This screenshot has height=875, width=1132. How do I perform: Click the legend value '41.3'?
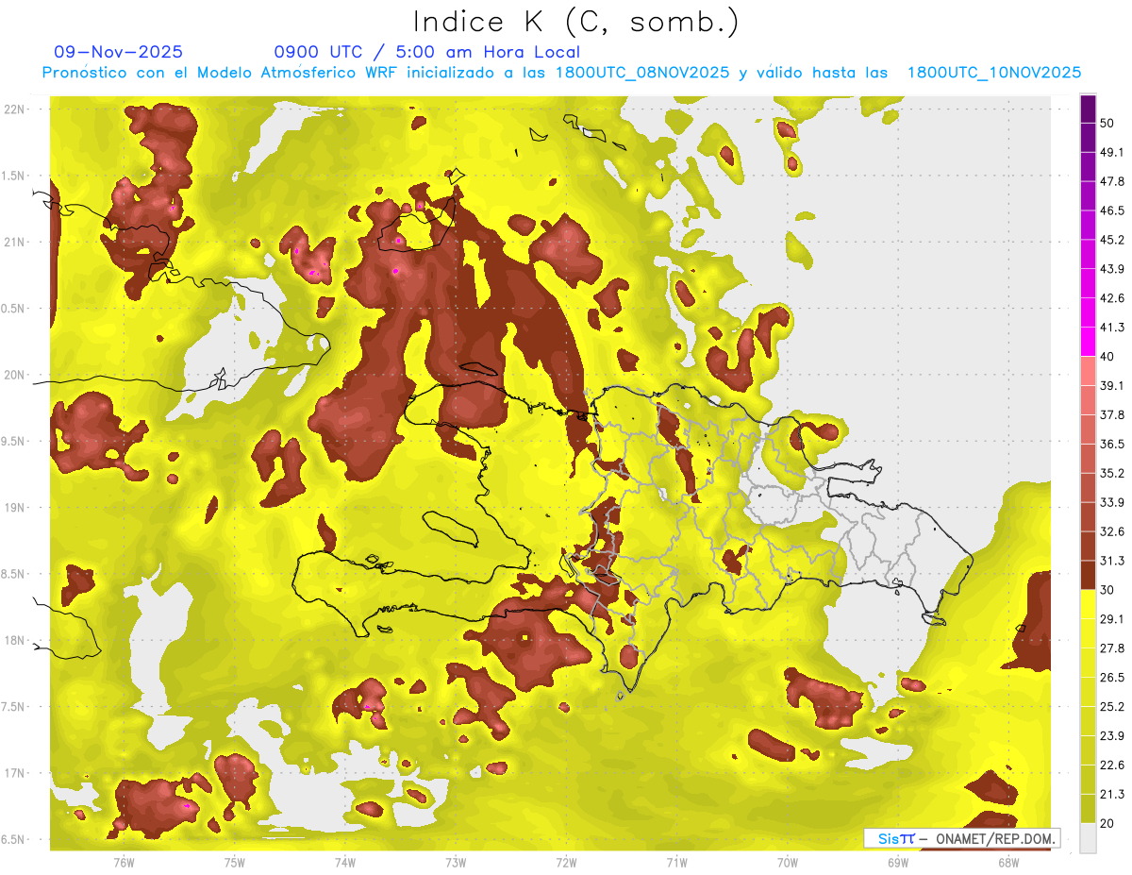point(1111,328)
